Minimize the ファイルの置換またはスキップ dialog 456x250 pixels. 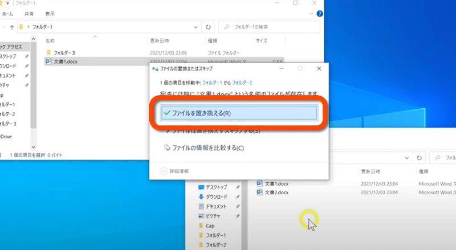[x=282, y=68]
